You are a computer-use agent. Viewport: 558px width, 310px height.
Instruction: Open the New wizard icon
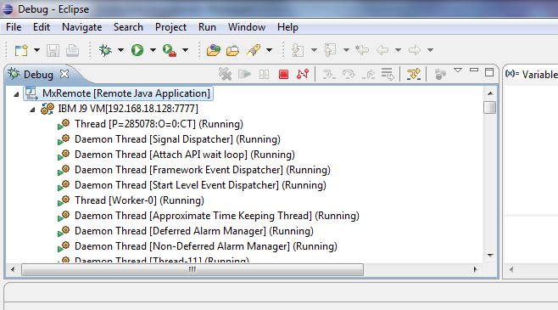21,50
